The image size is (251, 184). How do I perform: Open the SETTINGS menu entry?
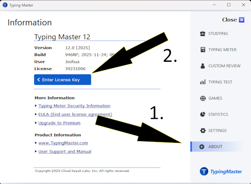[217, 131]
